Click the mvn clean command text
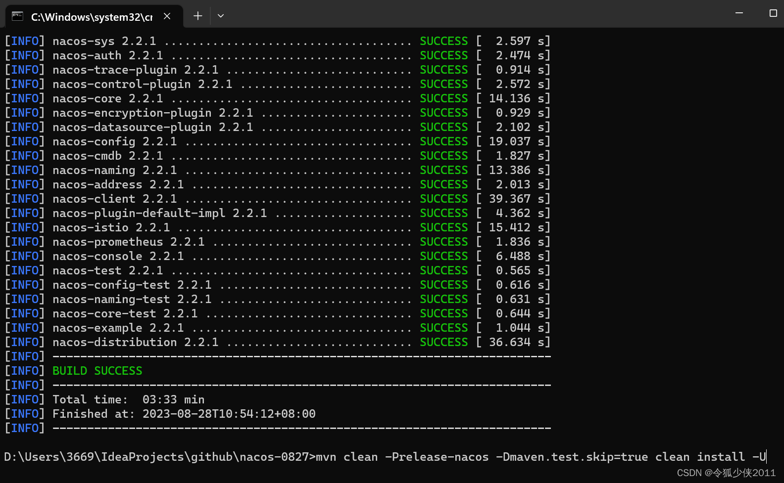 click(346, 457)
